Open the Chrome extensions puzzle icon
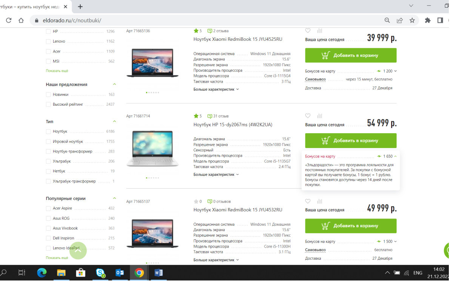The width and height of the screenshot is (453, 302). click(x=427, y=20)
